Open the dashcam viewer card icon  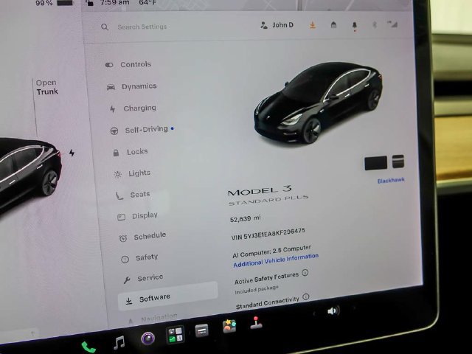click(201, 331)
